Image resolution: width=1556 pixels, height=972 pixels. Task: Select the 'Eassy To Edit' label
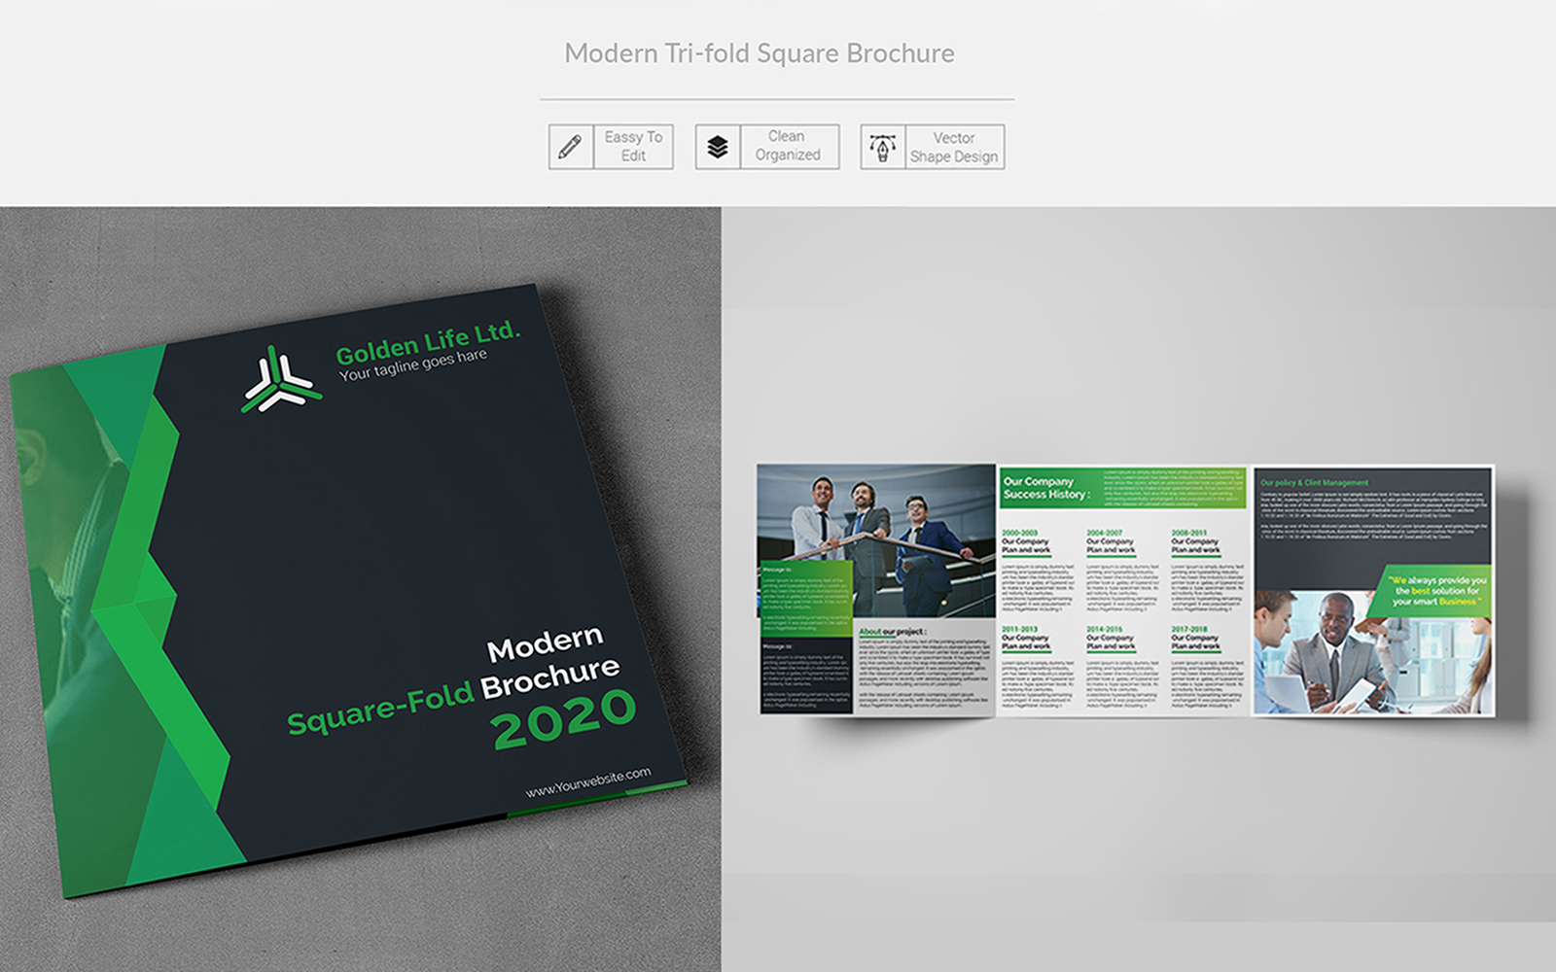pos(633,147)
